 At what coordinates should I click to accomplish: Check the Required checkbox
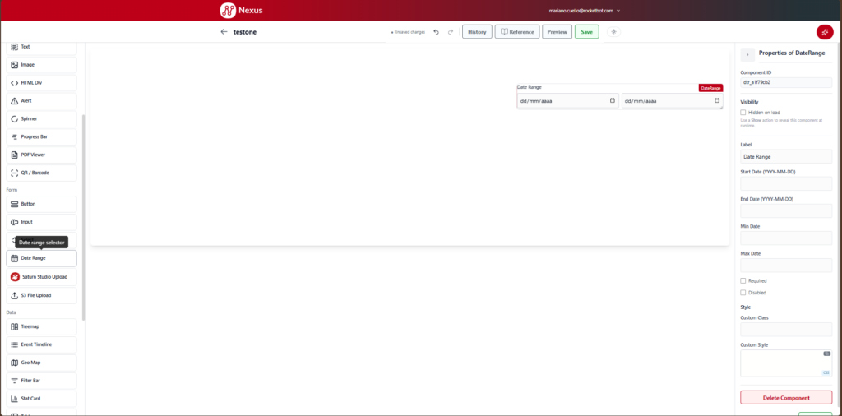tap(743, 280)
